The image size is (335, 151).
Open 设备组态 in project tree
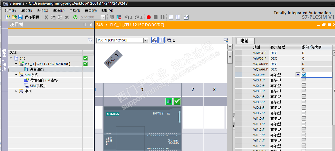37,69
